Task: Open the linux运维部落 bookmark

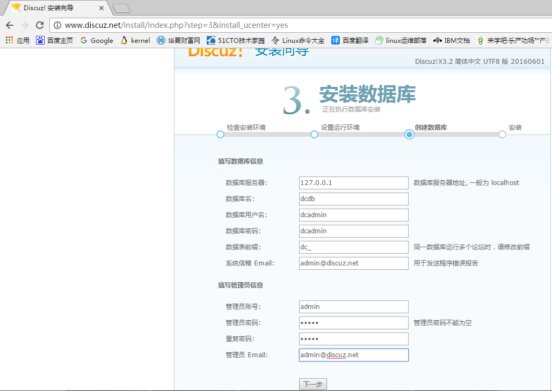Action: pyautogui.click(x=401, y=40)
